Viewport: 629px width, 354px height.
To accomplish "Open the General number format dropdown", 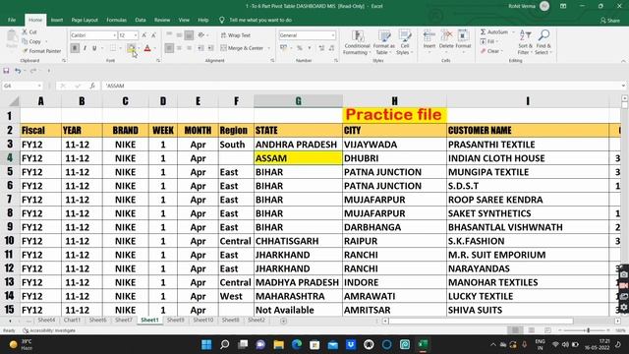I will coord(333,35).
